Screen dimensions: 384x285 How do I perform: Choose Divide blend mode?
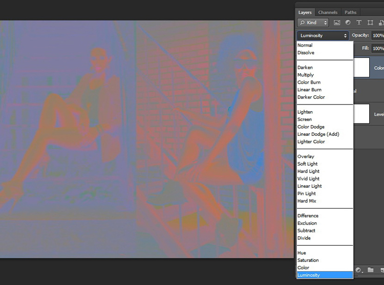[x=325, y=238]
